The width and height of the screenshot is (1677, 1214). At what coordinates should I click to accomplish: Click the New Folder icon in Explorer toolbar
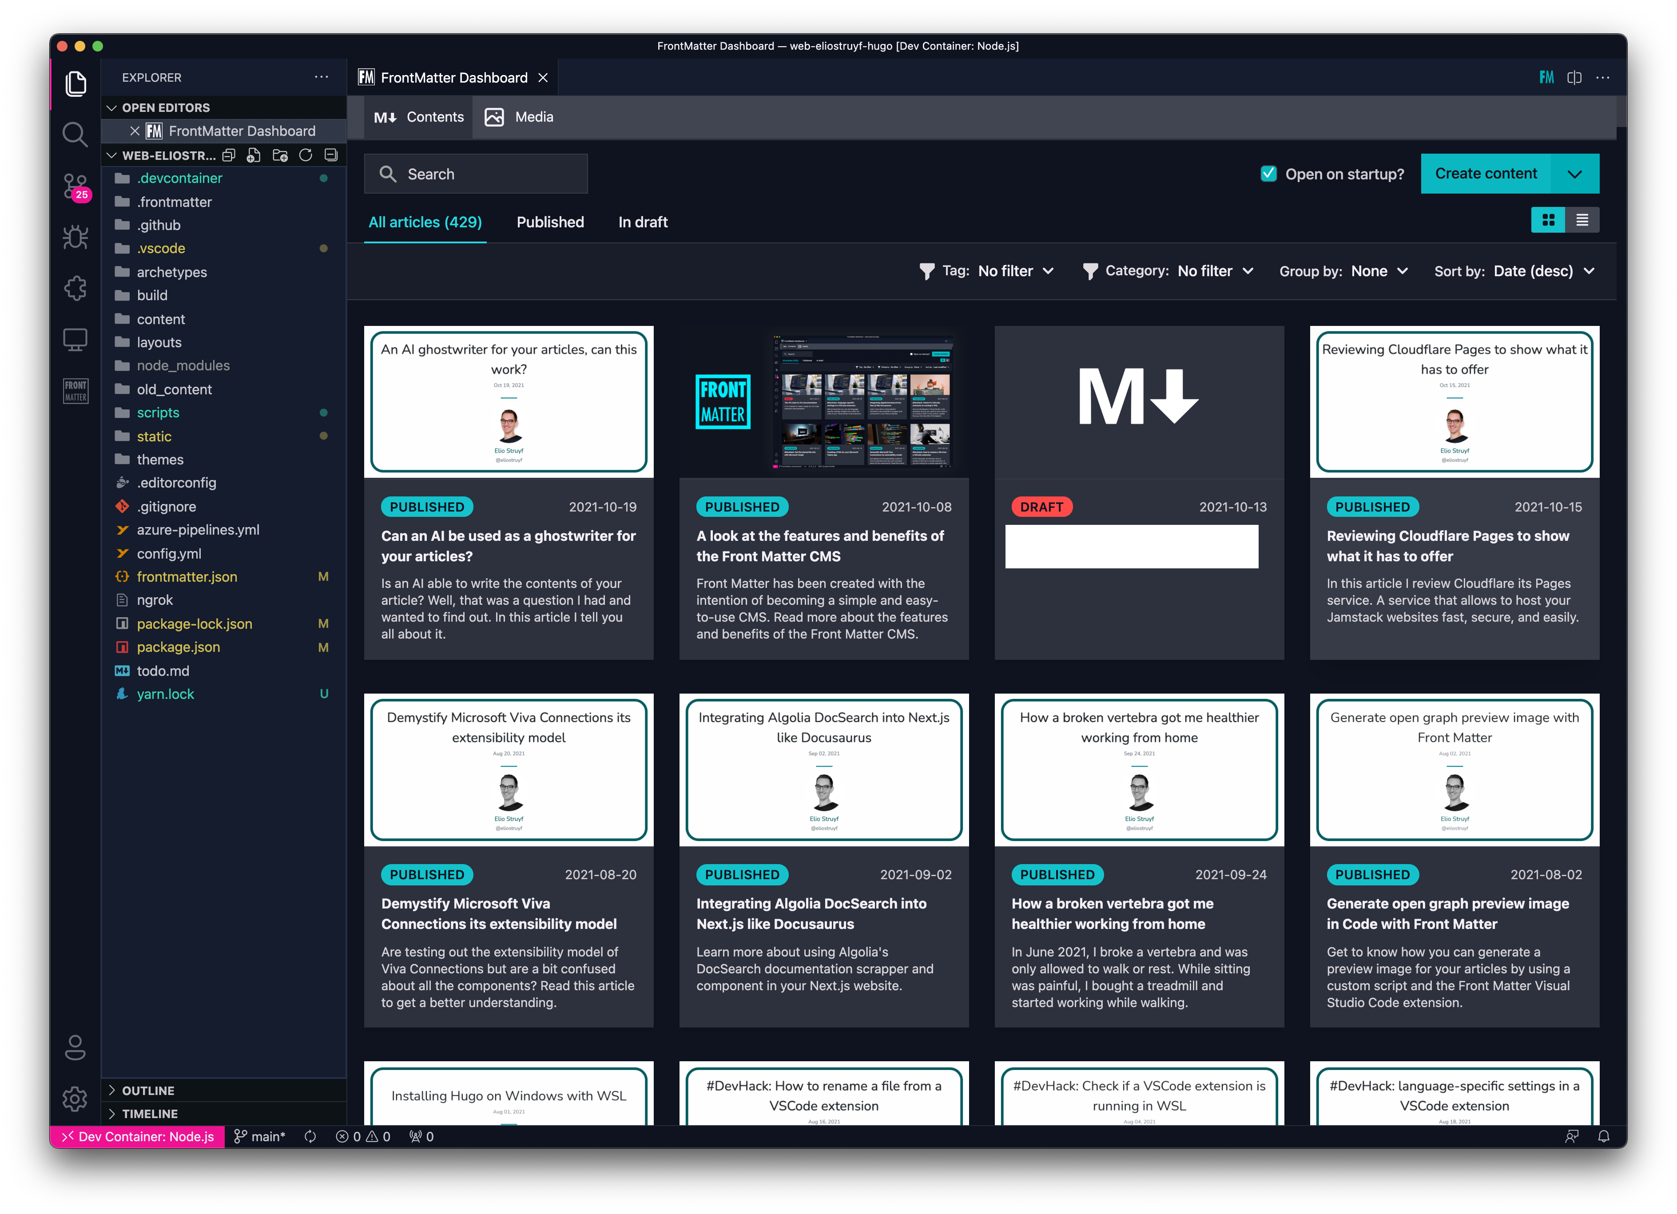point(279,155)
